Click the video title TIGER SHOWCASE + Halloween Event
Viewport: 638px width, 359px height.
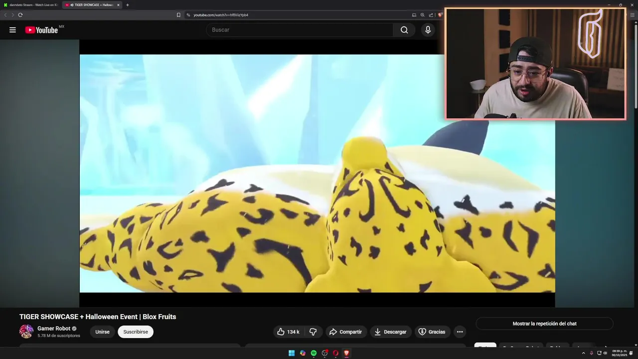tap(98, 317)
